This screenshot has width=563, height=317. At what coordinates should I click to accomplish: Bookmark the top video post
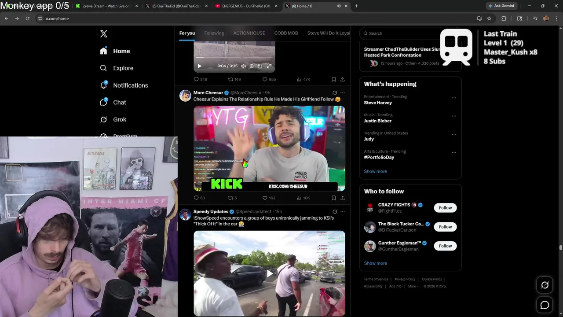coord(334,79)
